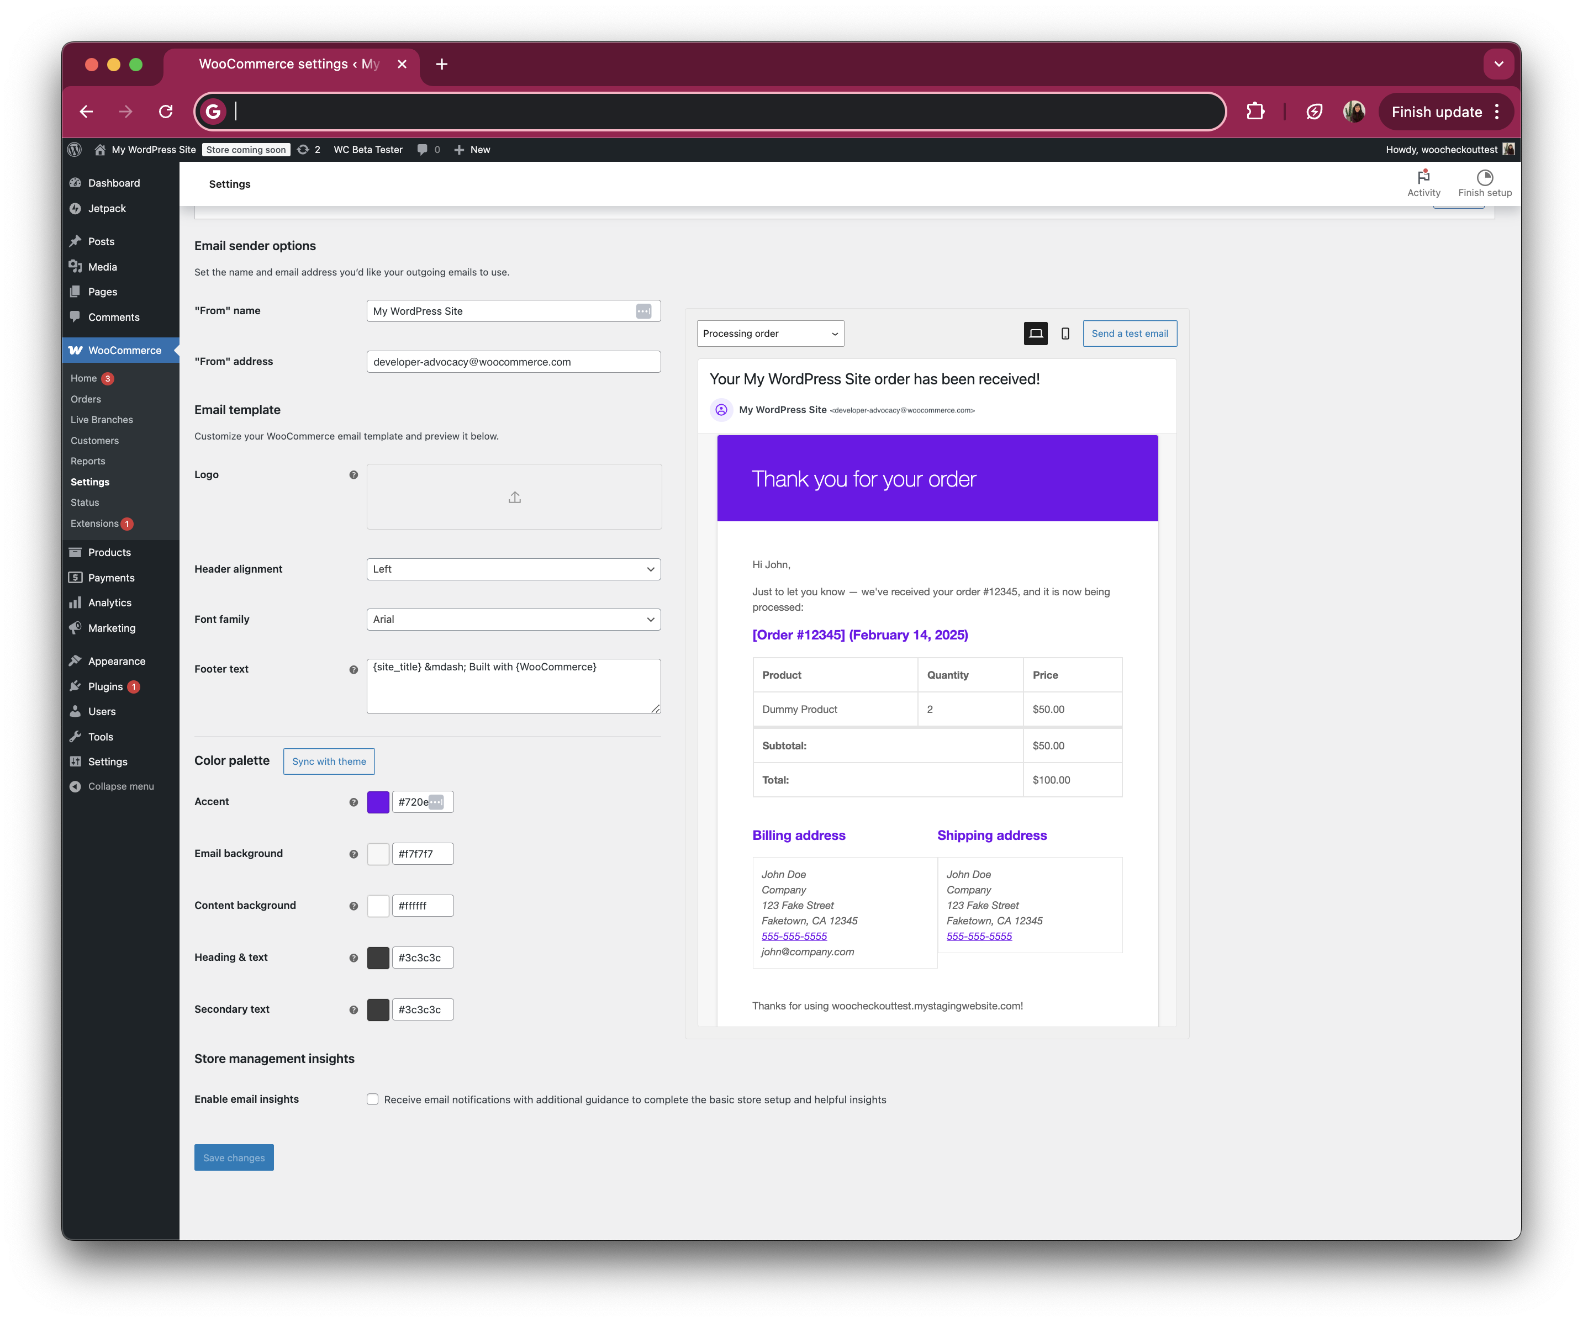The width and height of the screenshot is (1583, 1322).
Task: Click the Email background hex value field
Action: coord(423,854)
